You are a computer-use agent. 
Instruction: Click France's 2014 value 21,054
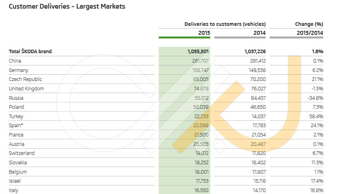[x=259, y=135]
